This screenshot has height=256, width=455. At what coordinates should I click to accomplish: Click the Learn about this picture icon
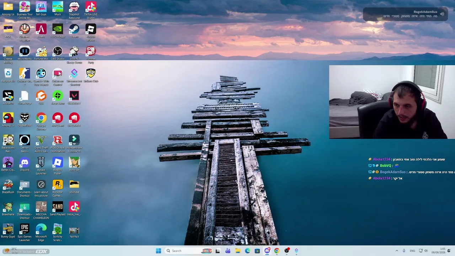pyautogui.click(x=41, y=188)
